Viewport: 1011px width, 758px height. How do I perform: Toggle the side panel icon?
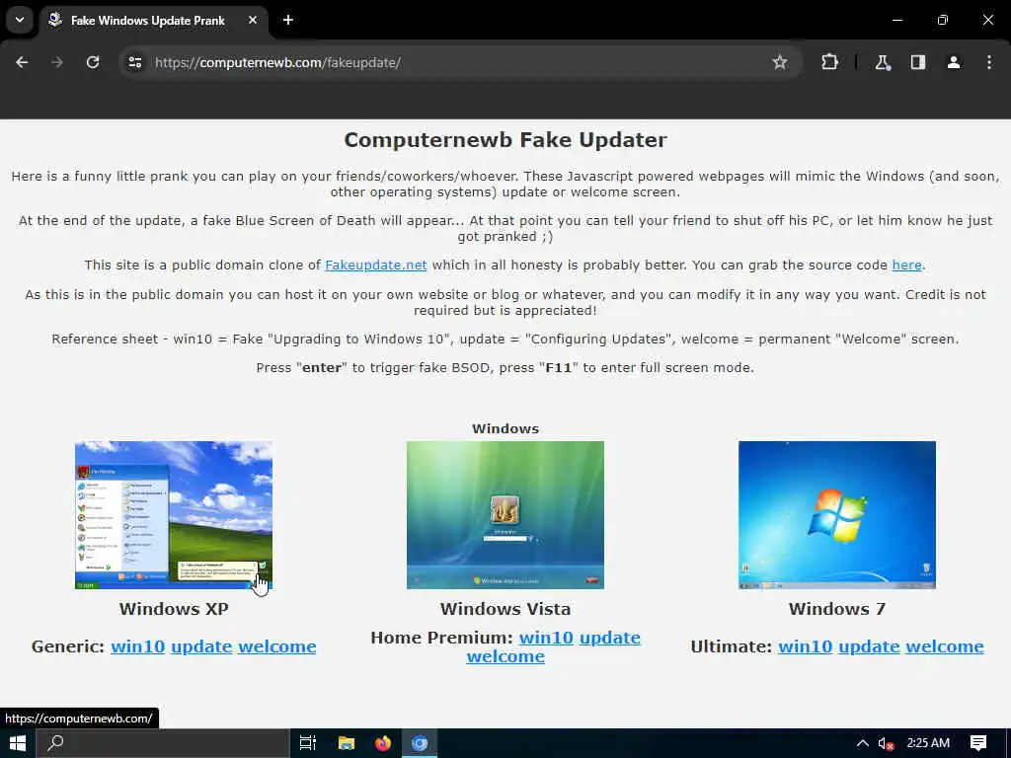(x=917, y=62)
